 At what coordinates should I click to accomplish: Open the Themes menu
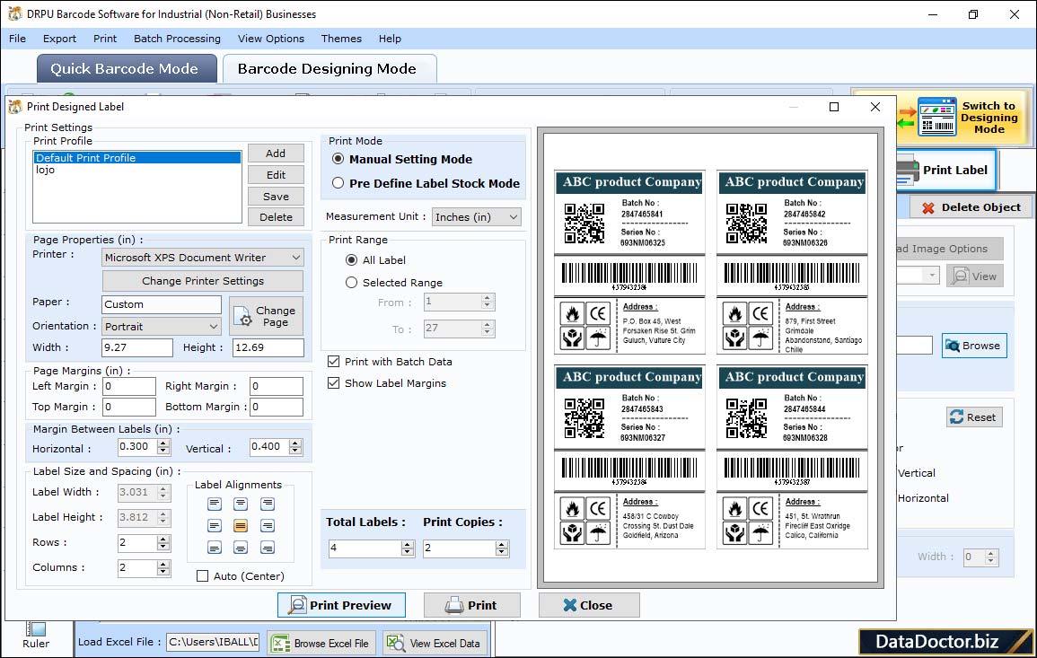[x=341, y=39]
